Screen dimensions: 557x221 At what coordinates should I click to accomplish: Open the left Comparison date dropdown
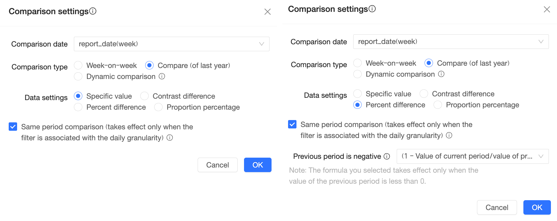point(172,44)
